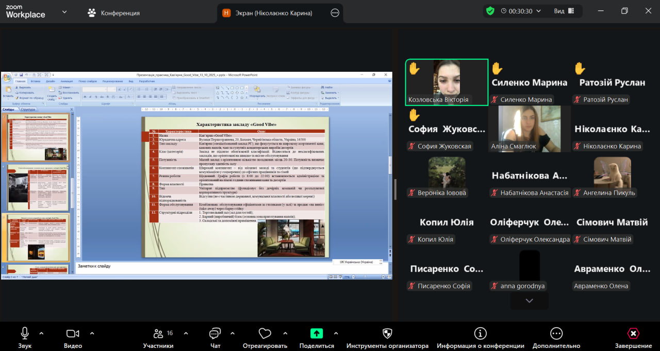Open the Zoom Workplace dropdown arrow
This screenshot has height=351, width=660.
pyautogui.click(x=64, y=11)
